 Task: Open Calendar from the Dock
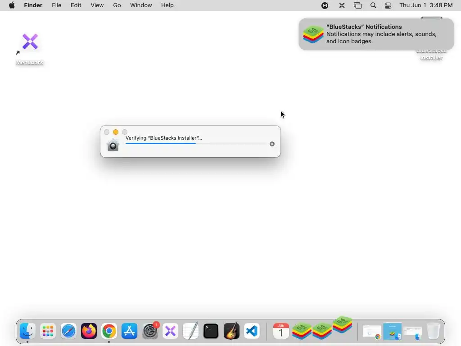click(281, 331)
